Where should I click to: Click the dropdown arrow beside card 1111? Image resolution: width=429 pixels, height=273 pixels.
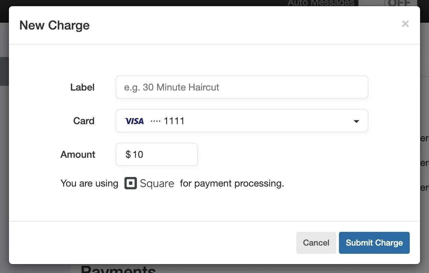tap(356, 121)
